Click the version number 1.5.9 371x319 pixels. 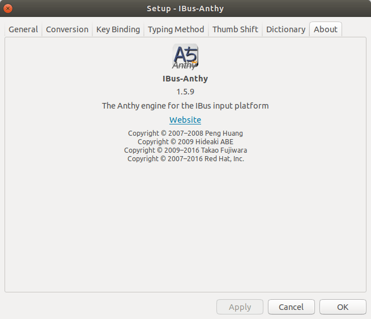(185, 92)
